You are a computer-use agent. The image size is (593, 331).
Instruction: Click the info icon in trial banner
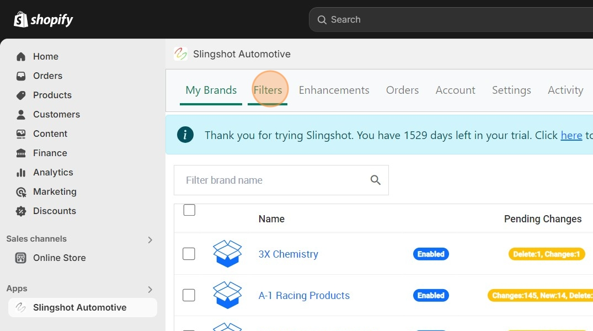(x=185, y=135)
